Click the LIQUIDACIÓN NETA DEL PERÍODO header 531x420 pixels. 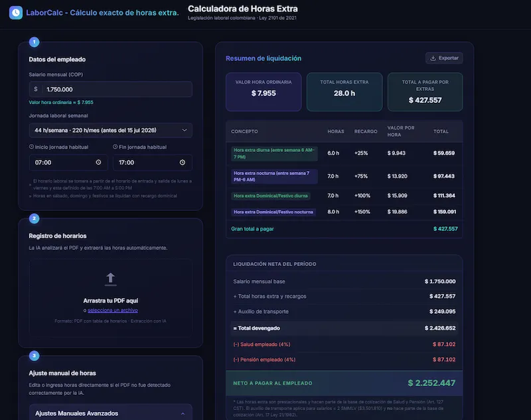click(x=275, y=264)
